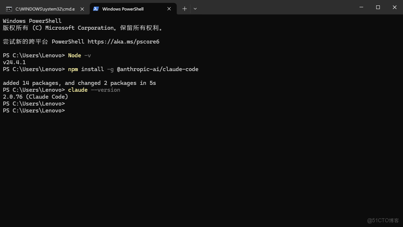Click the minimize icon in the title bar

[361, 7]
